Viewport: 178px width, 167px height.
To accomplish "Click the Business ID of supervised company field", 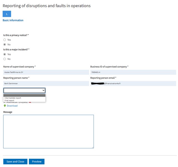I will click(133, 72).
